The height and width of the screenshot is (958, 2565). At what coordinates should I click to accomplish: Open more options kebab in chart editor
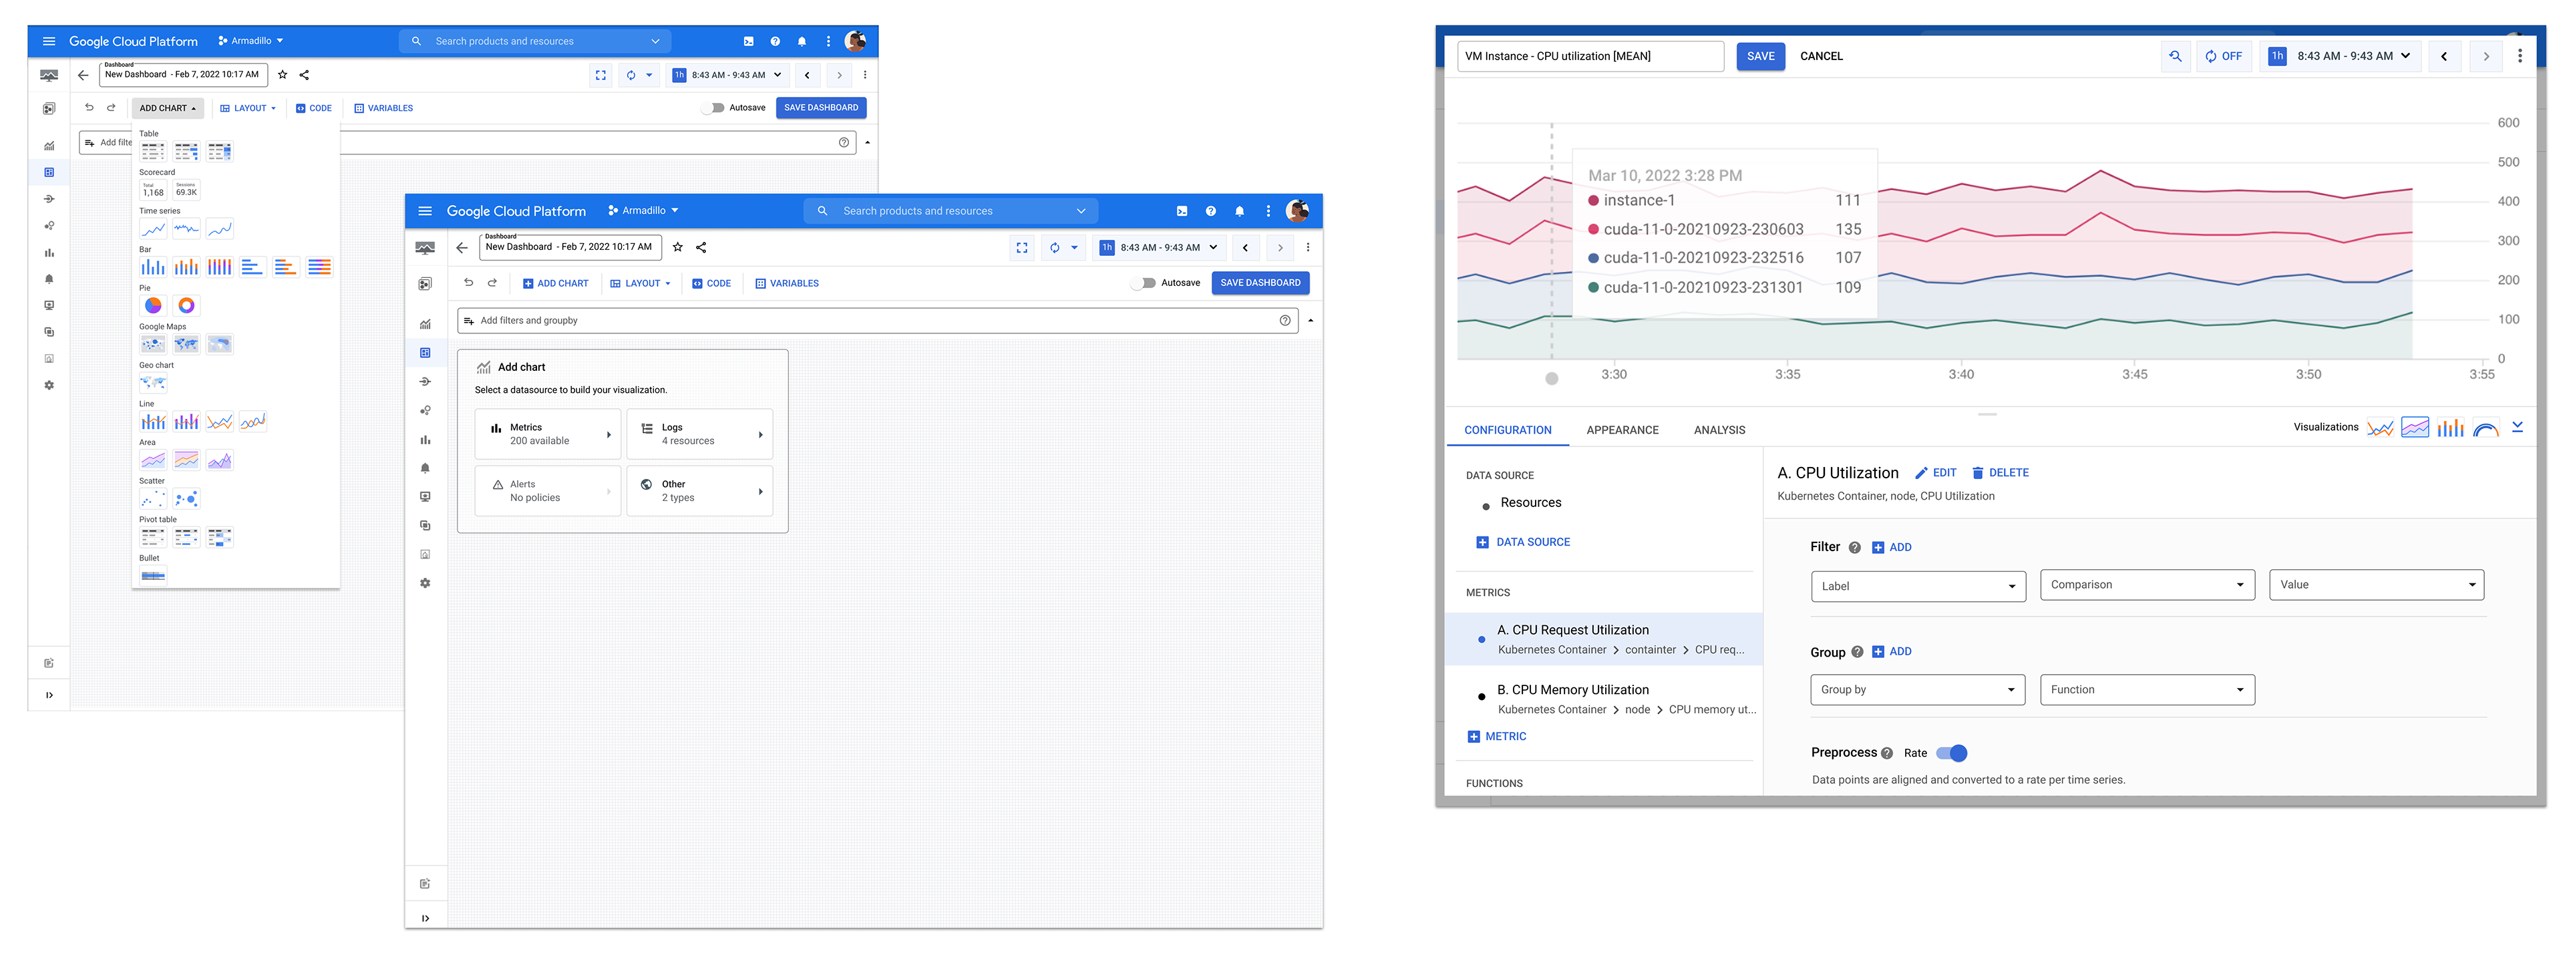[x=2520, y=55]
